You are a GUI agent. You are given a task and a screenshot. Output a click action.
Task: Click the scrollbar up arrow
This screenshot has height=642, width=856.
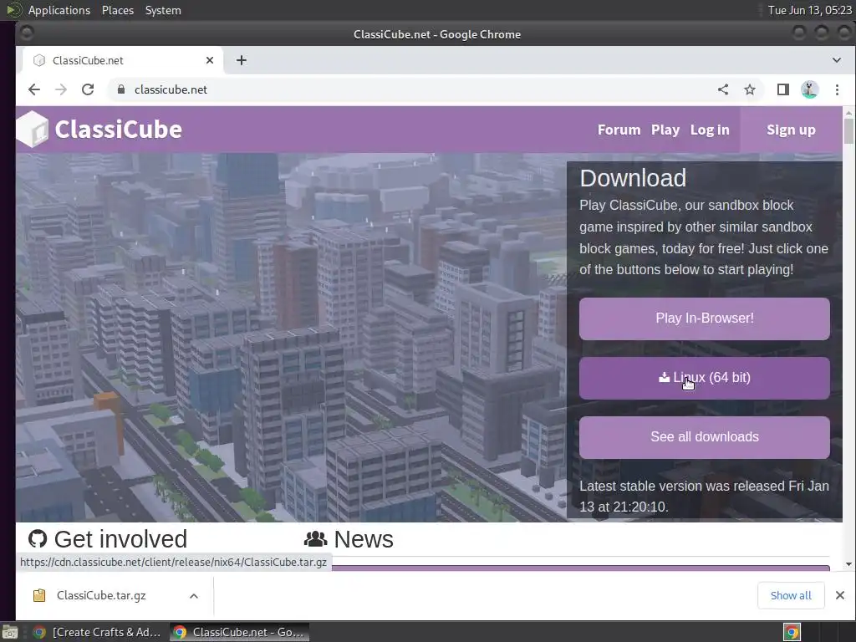coord(848,113)
